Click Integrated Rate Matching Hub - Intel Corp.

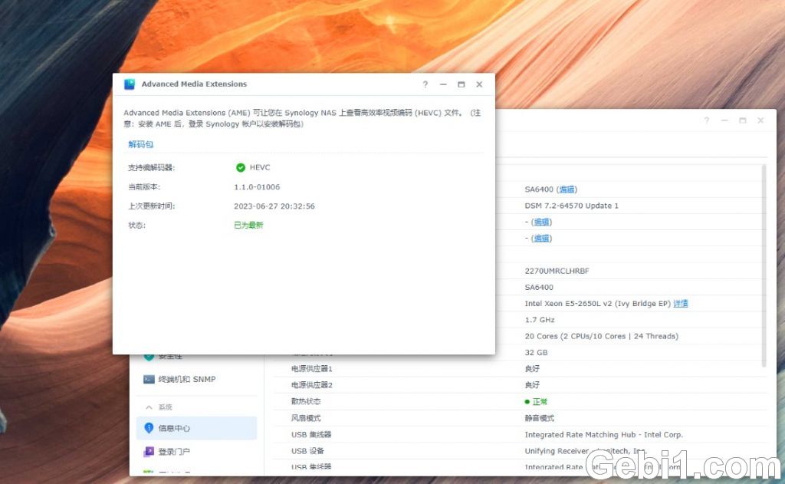point(603,434)
